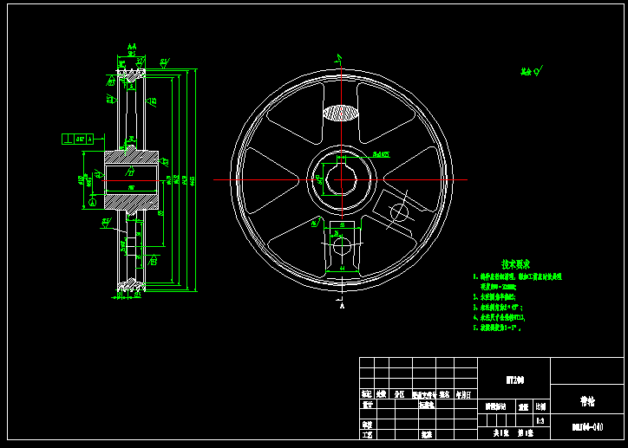Select the 年月日 column header
Screen dimensions: 628x448
[464, 395]
